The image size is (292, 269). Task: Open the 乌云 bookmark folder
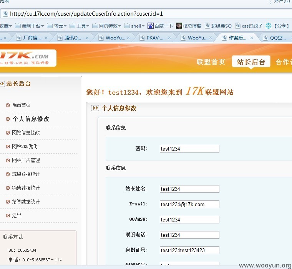(x=56, y=26)
